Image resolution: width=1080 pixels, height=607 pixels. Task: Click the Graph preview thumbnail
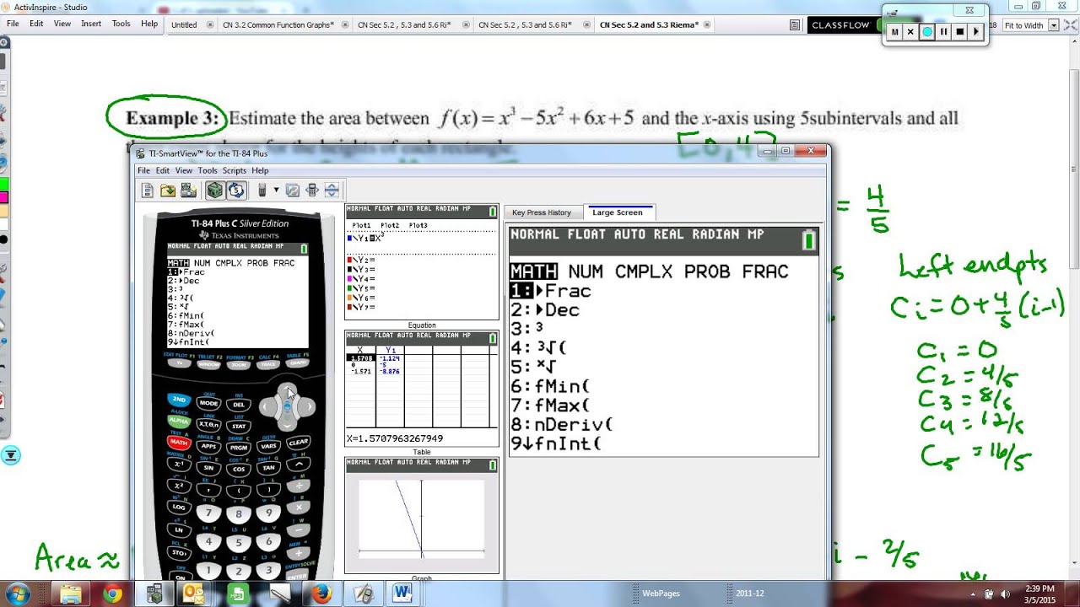(x=422, y=517)
